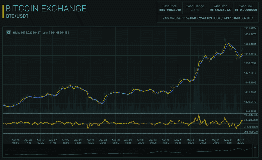This screenshot has width=262, height=160.
Task: Click the oscillator's highest spike near May 1
Action: (199, 115)
